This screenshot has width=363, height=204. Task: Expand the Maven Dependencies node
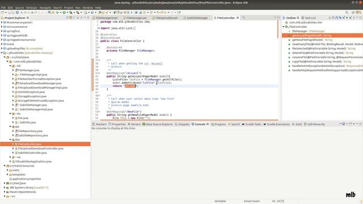click(x=5, y=192)
